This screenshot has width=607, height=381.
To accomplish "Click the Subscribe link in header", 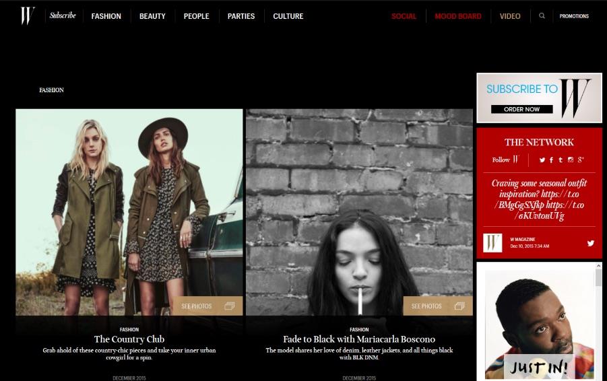I will pos(63,15).
